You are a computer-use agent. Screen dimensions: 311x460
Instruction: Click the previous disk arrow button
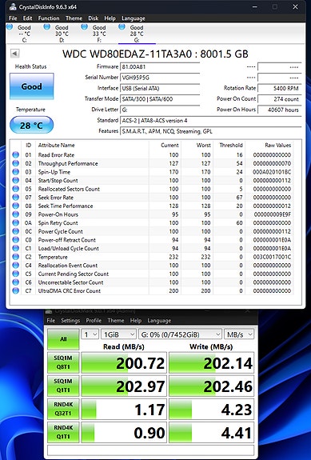tap(15, 54)
